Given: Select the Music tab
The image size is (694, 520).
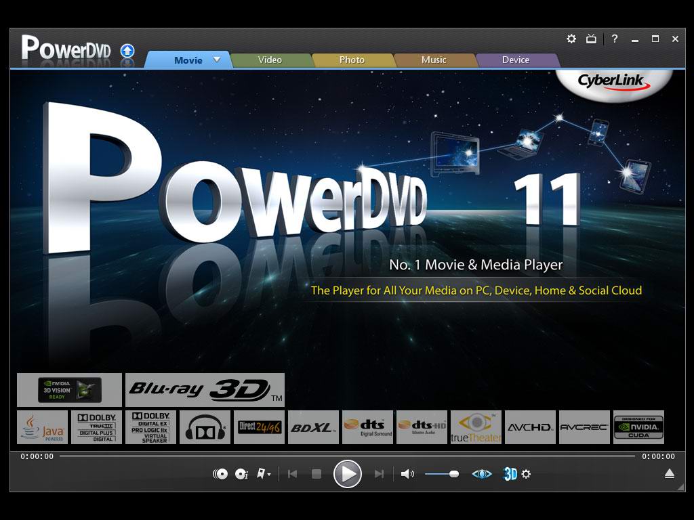Looking at the screenshot, I should [434, 60].
